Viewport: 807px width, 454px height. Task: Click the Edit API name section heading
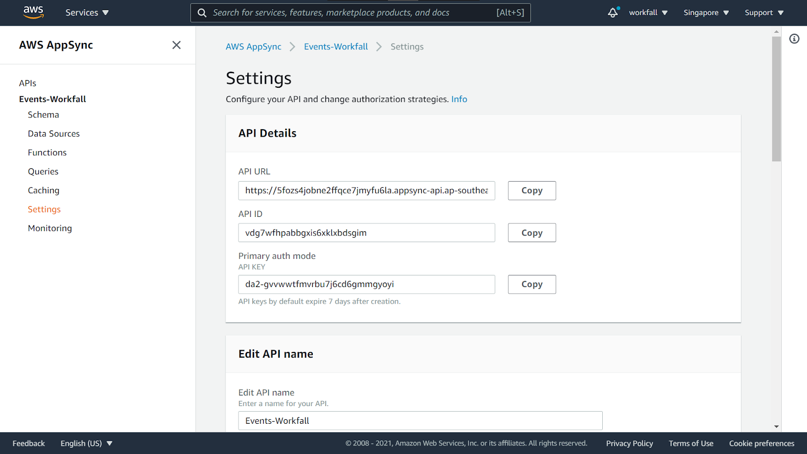click(x=276, y=354)
